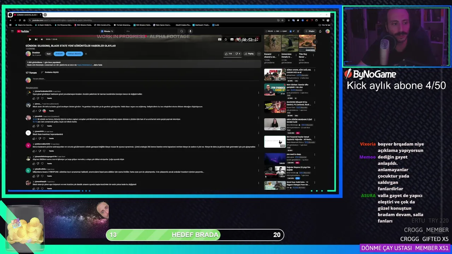Like the 'Black State inanılmaz heyecanlandırdı' comment
The image size is (452, 254).
click(x=34, y=138)
